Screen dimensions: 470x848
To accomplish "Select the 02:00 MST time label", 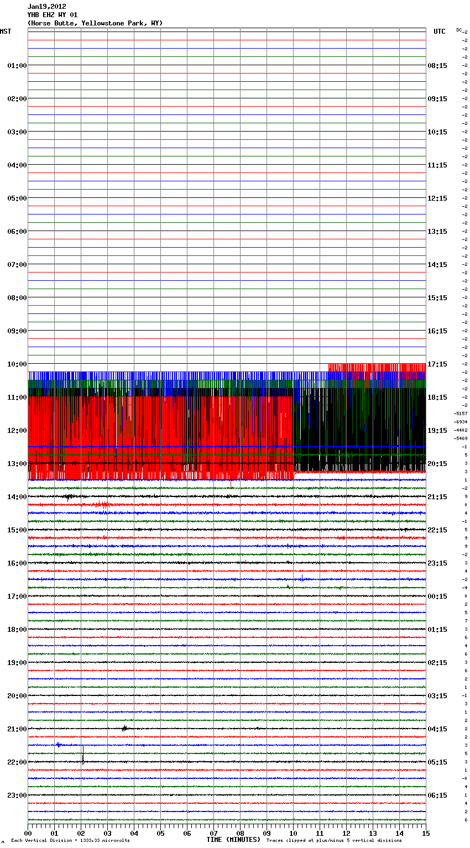I will pyautogui.click(x=17, y=99).
